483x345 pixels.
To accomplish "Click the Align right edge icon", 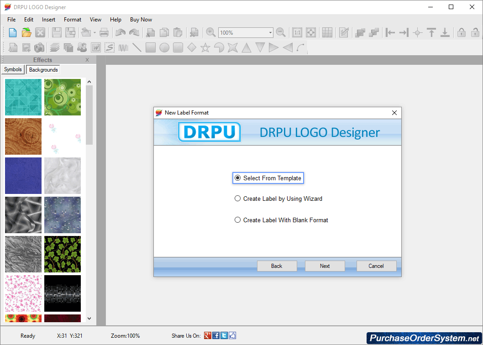I will tap(404, 32).
